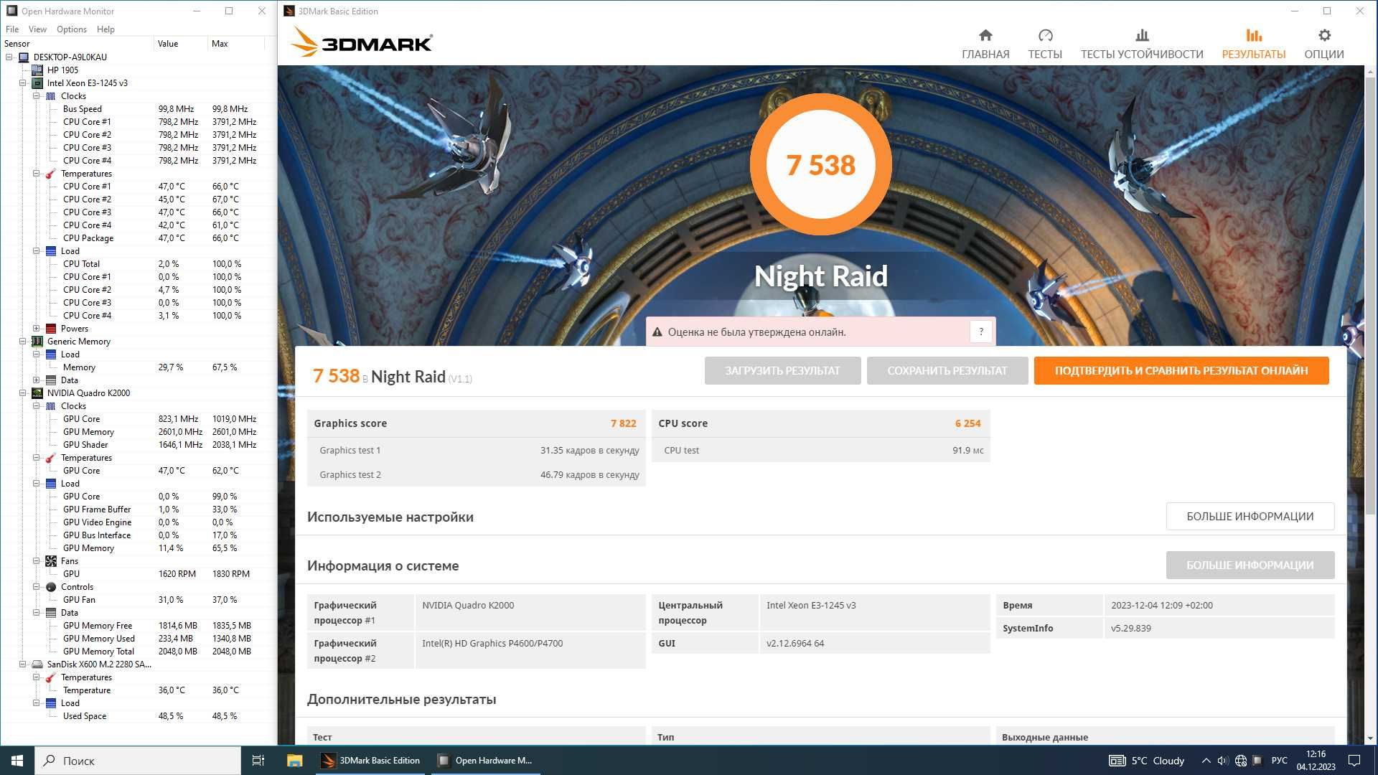
Task: Click the taskbar search box Поиск
Action: click(x=138, y=761)
